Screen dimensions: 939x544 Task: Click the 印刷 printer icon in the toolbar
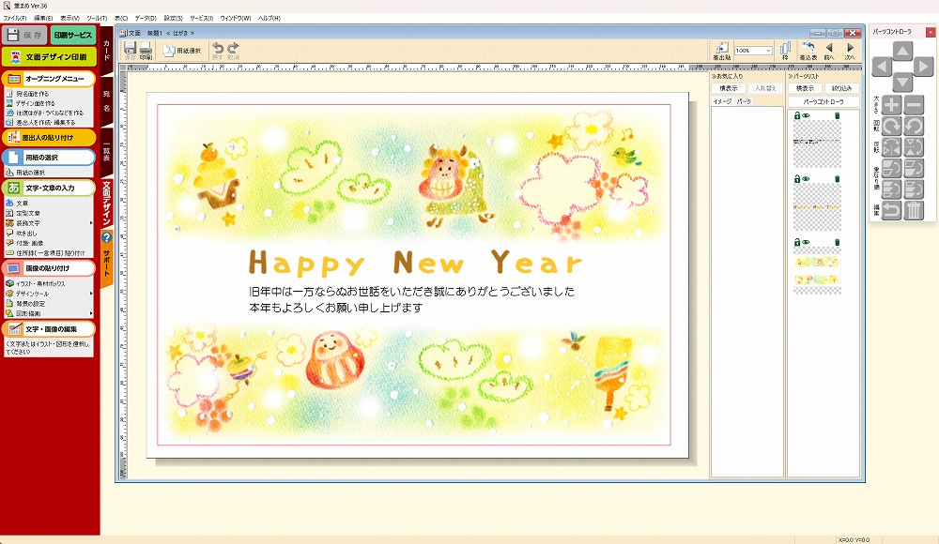(x=146, y=51)
